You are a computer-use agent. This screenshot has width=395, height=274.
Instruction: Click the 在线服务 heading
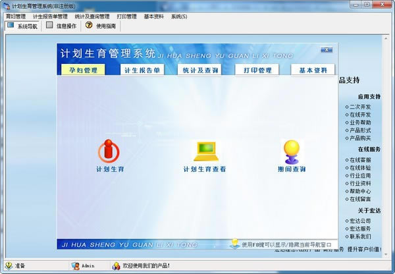point(369,150)
